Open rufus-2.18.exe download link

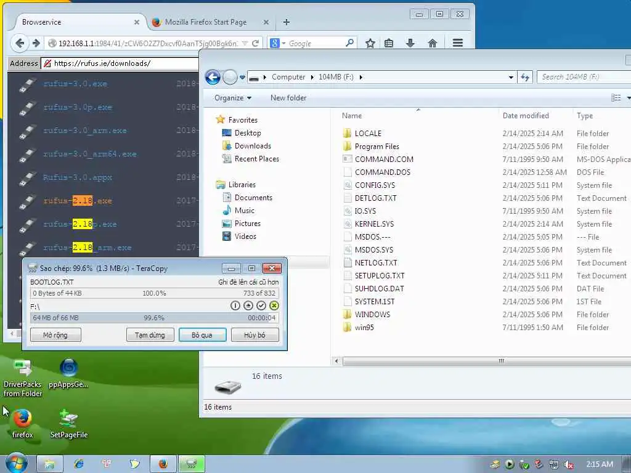click(x=78, y=200)
